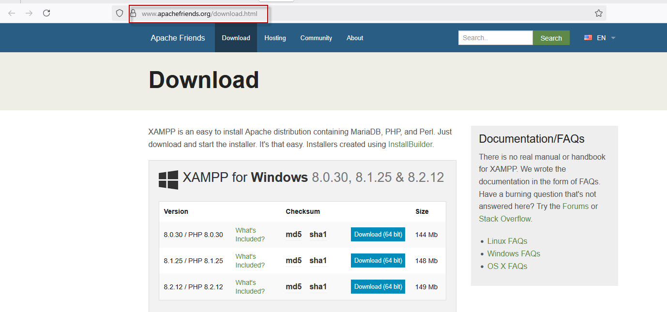Image resolution: width=667 pixels, height=312 pixels.
Task: Click the 149 Mb size value
Action: 426,287
